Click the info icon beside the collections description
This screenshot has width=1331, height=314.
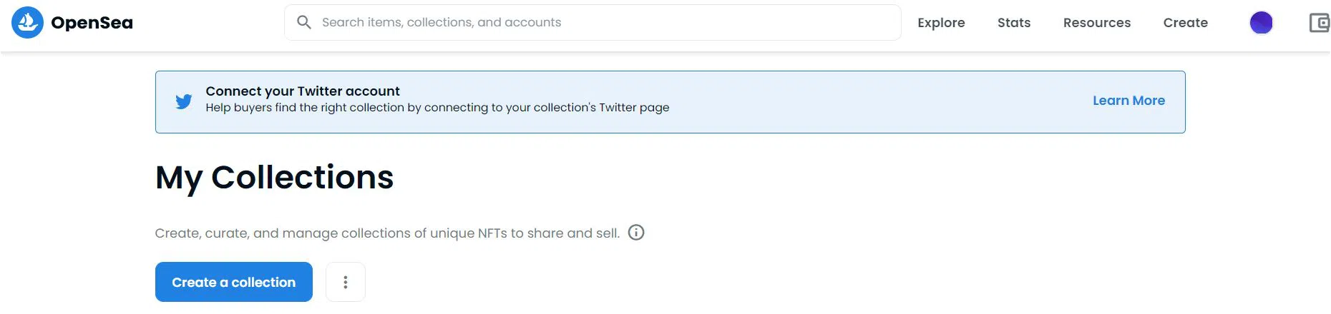(x=636, y=233)
